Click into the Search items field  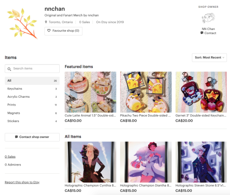(x=32, y=69)
